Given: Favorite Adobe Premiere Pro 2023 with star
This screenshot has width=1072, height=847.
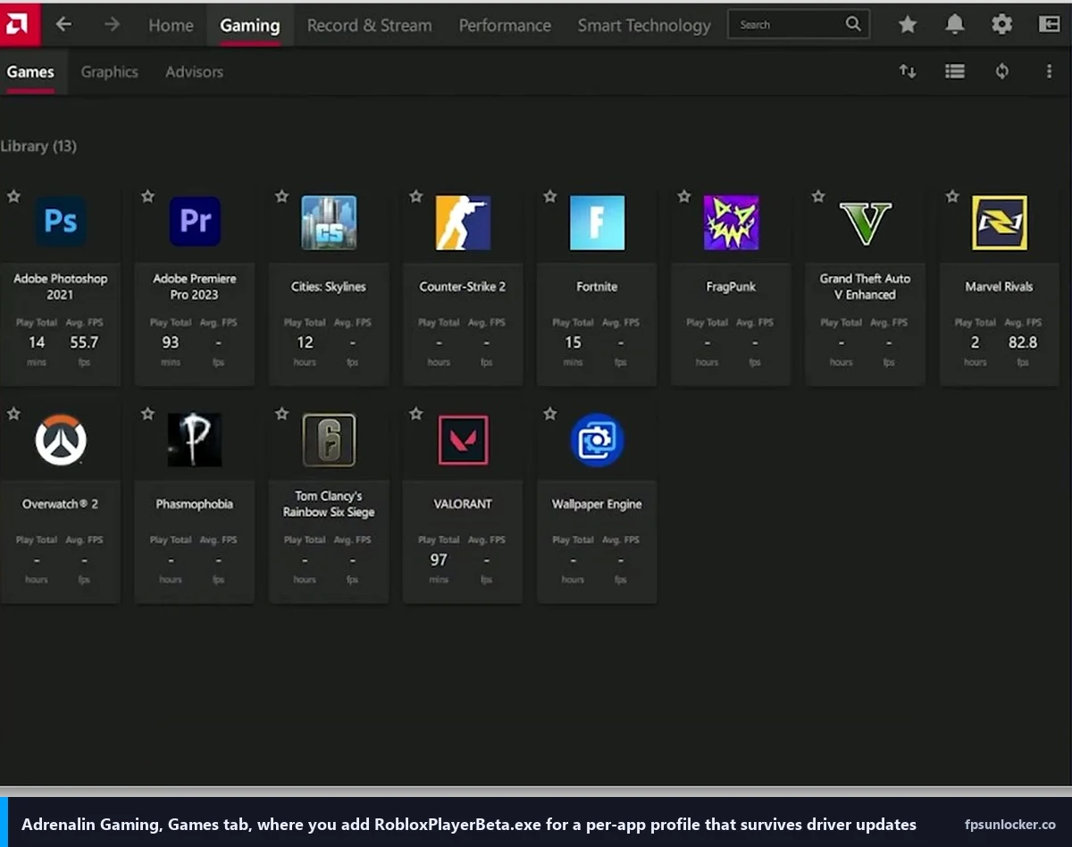Looking at the screenshot, I should (x=147, y=196).
